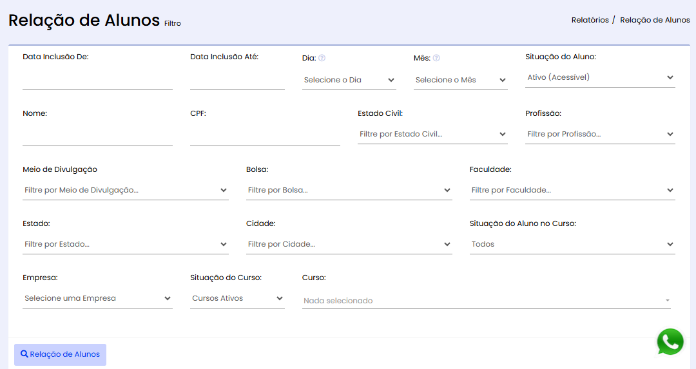Click into the CPF input field

tap(265, 137)
